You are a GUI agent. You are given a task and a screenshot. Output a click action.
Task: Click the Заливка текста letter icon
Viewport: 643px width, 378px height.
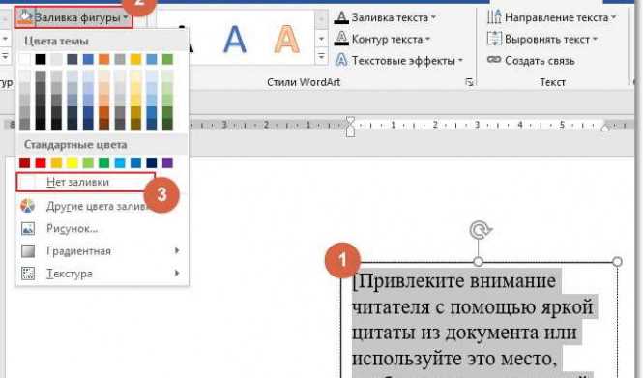tap(341, 17)
